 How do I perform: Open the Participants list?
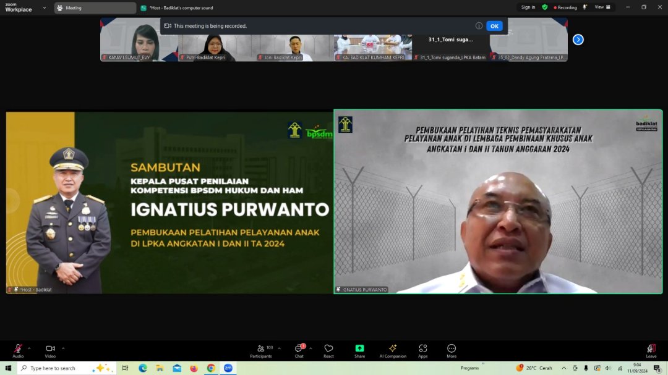tap(261, 350)
